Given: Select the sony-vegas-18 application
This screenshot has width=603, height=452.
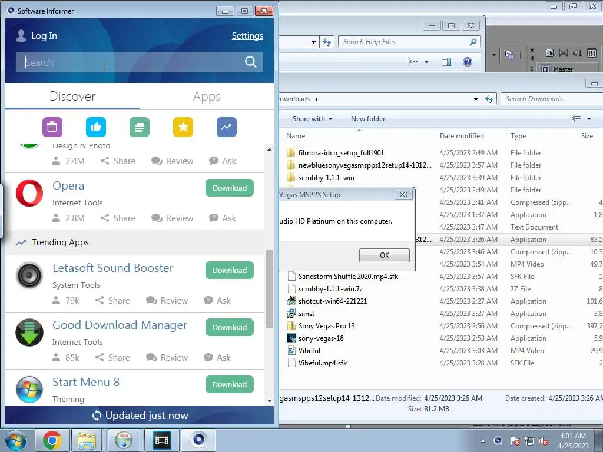Looking at the screenshot, I should 321,338.
